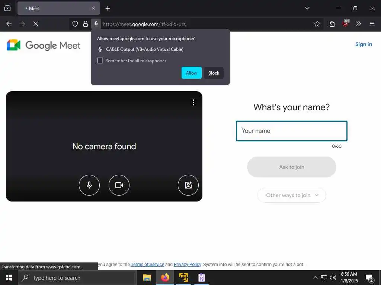Open the Firefox application hamburger menu
381x285 pixels.
[372, 24]
